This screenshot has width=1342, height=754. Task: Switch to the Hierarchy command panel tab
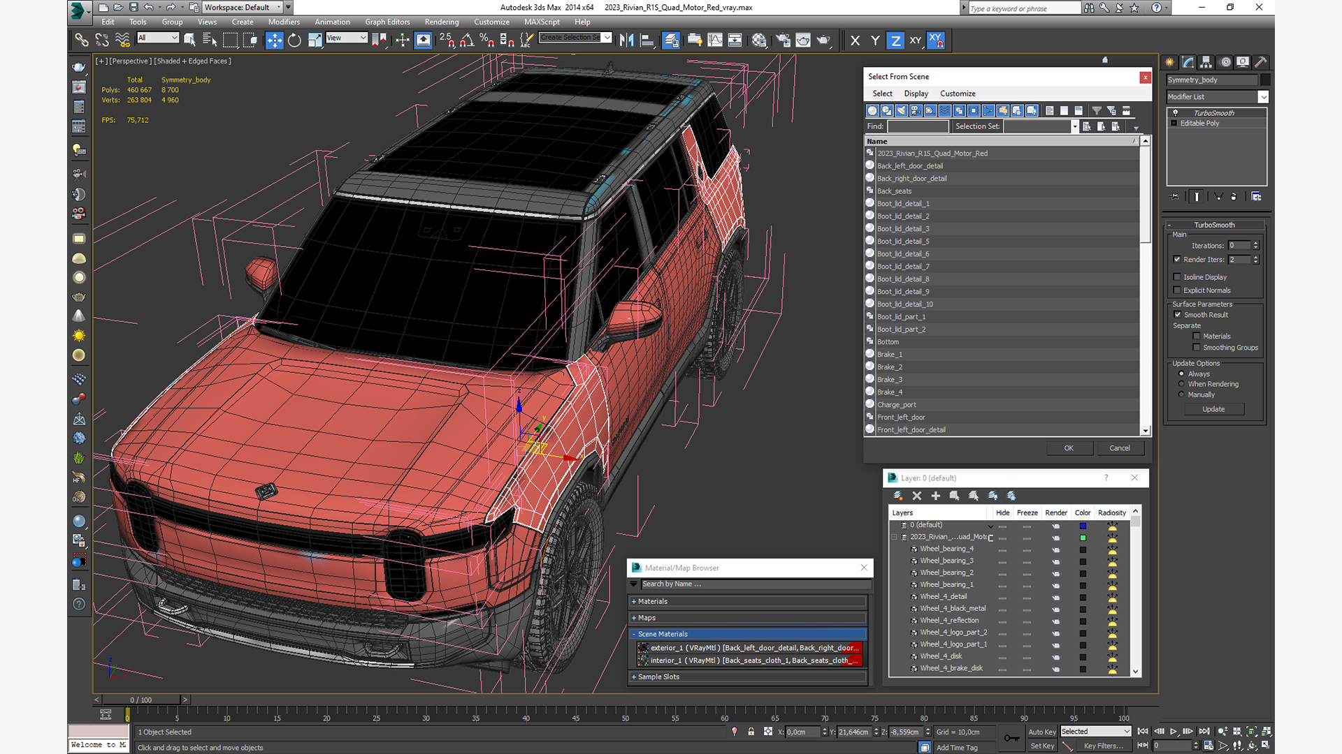[x=1206, y=62]
